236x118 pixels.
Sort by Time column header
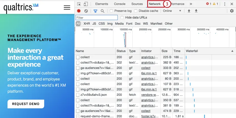pyautogui.click(x=179, y=51)
